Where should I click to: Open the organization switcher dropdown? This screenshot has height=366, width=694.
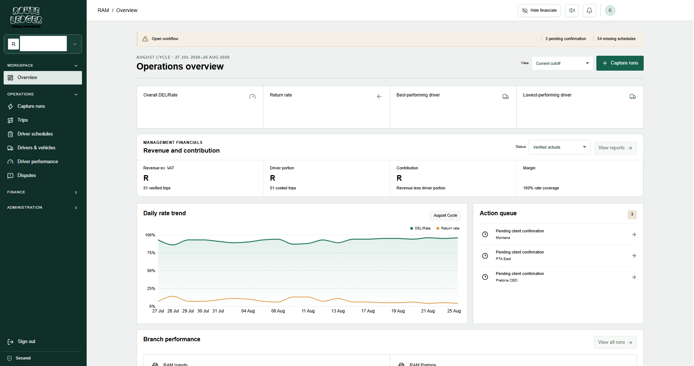tap(43, 44)
